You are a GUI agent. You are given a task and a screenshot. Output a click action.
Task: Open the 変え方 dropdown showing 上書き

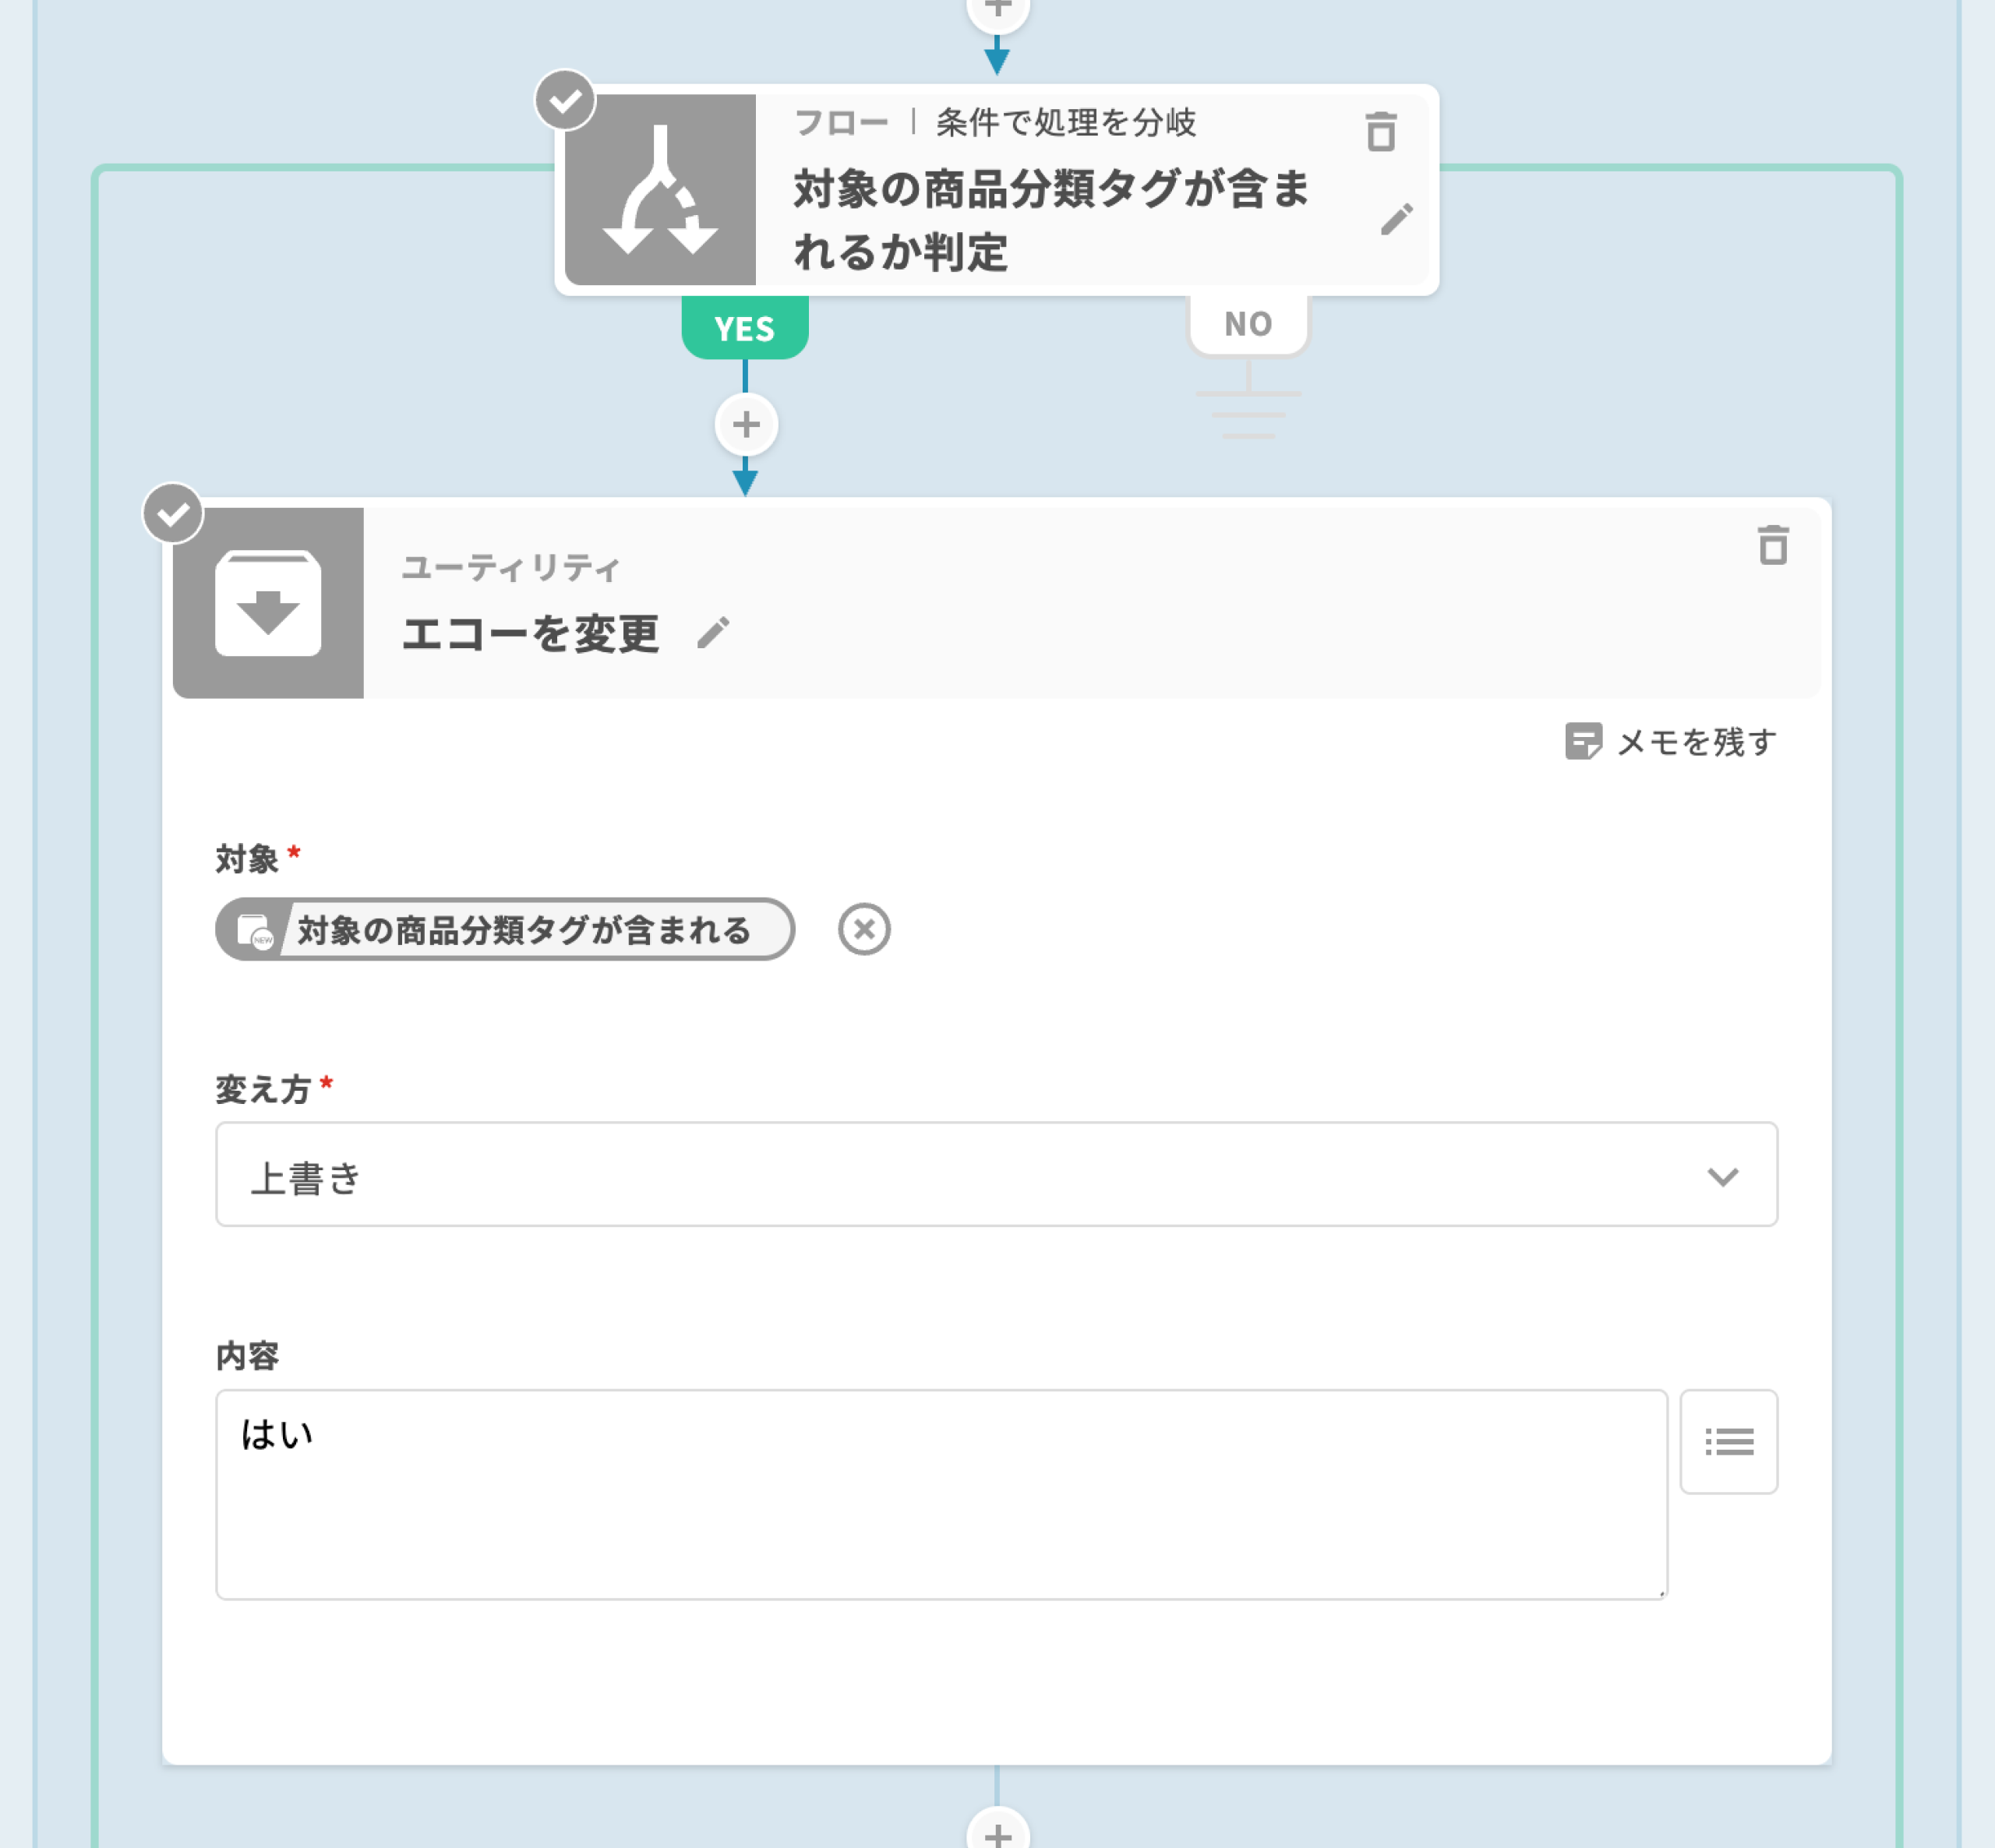tap(996, 1174)
